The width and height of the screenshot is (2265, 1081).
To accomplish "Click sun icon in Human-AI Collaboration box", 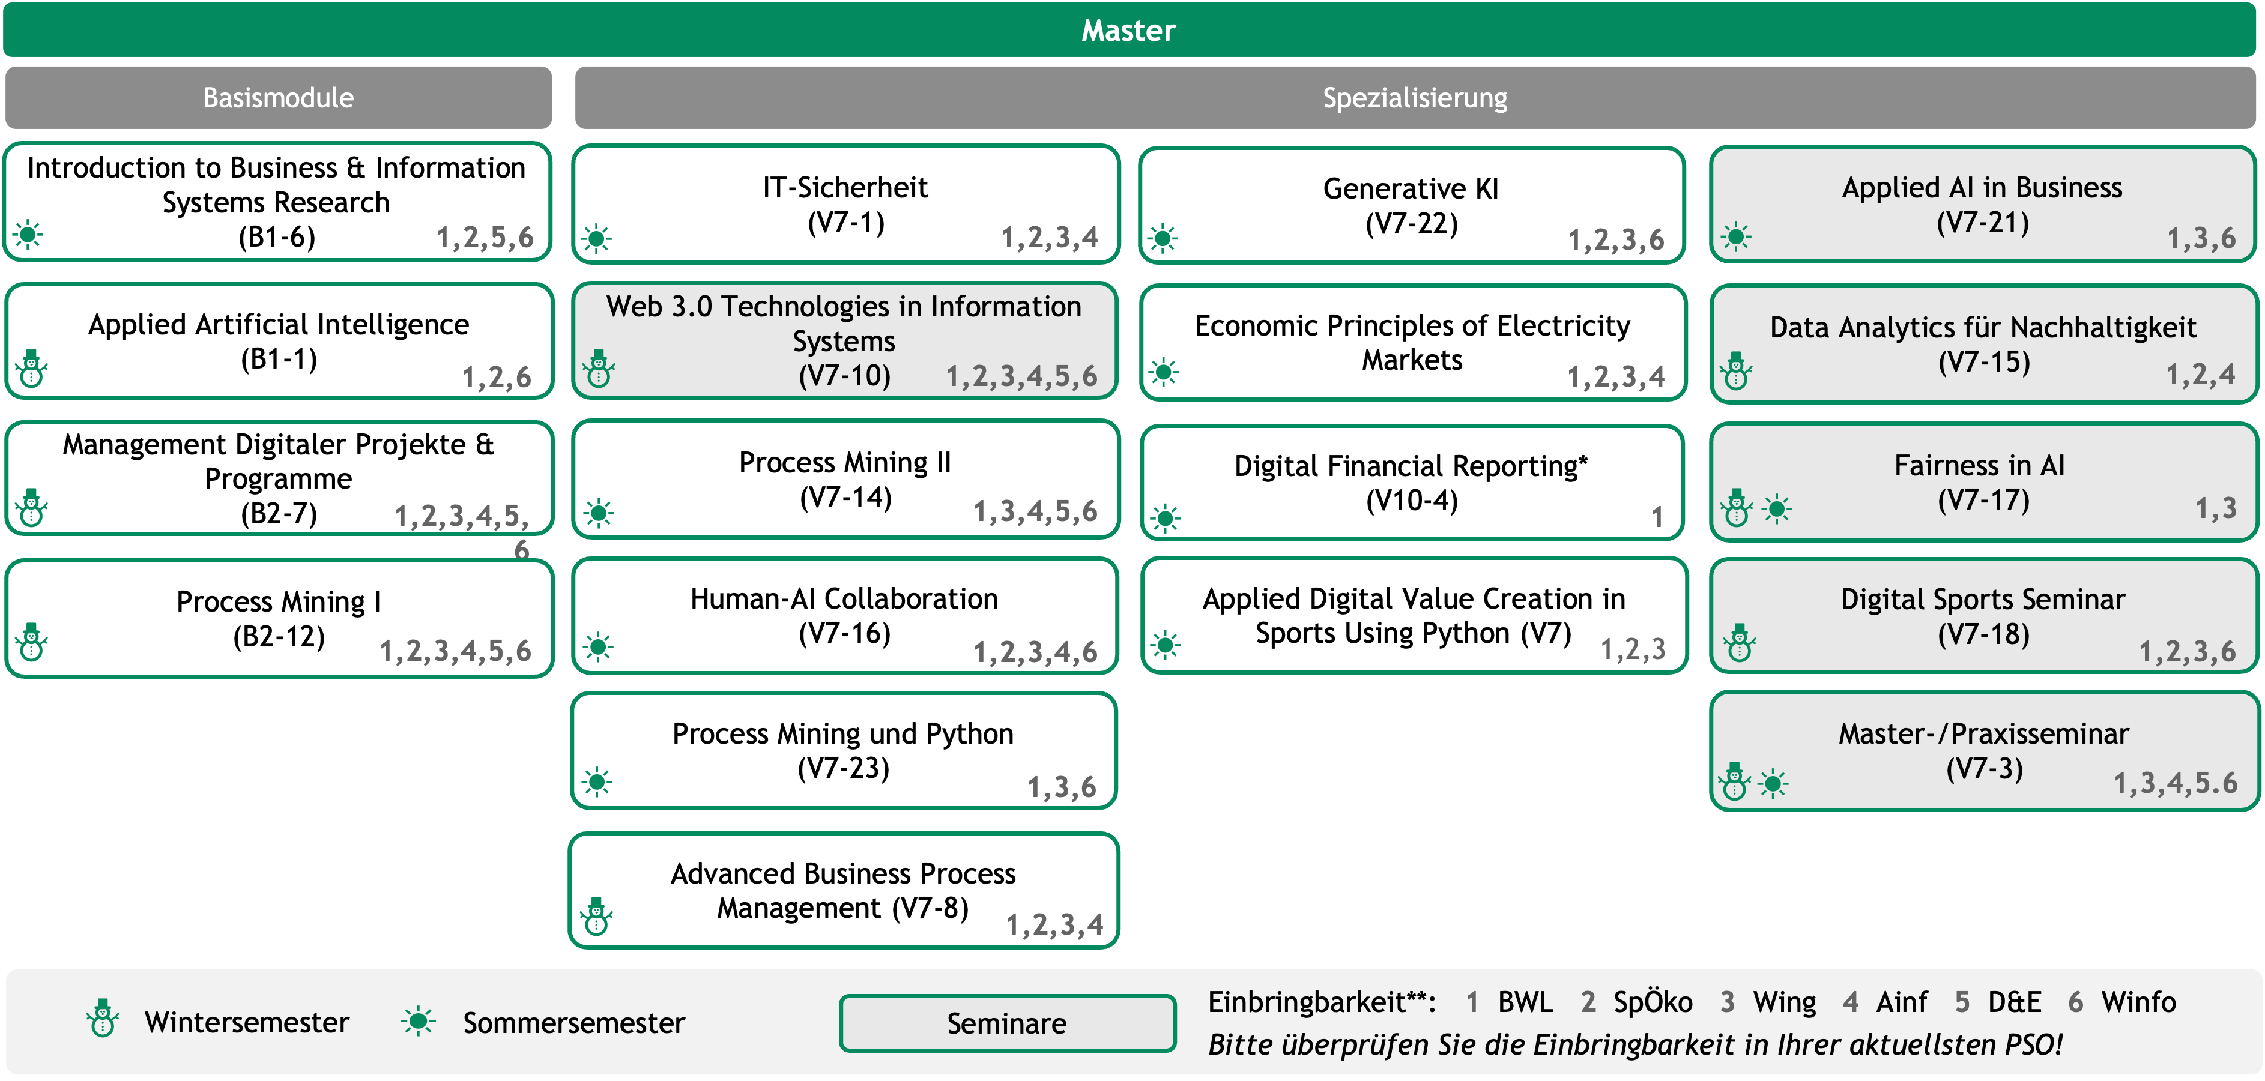I will (599, 648).
